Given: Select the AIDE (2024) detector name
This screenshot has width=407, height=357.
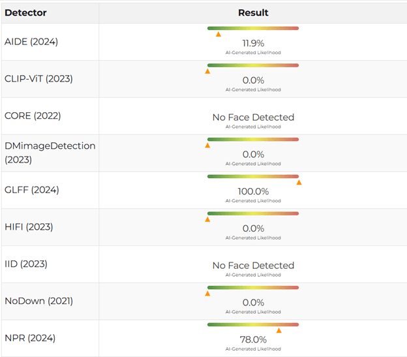Looking at the screenshot, I should (31, 42).
